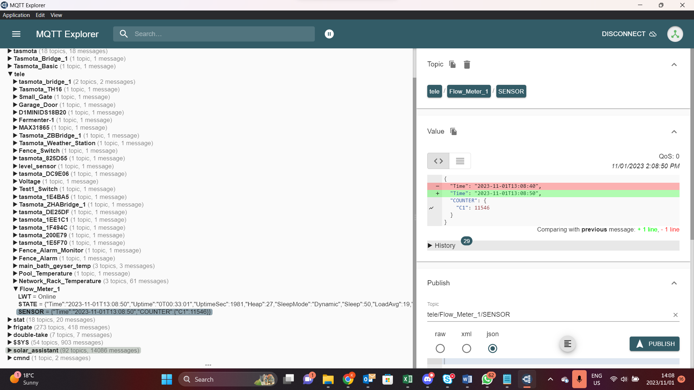694x390 pixels.
Task: Click inside the Search field
Action: (x=214, y=34)
